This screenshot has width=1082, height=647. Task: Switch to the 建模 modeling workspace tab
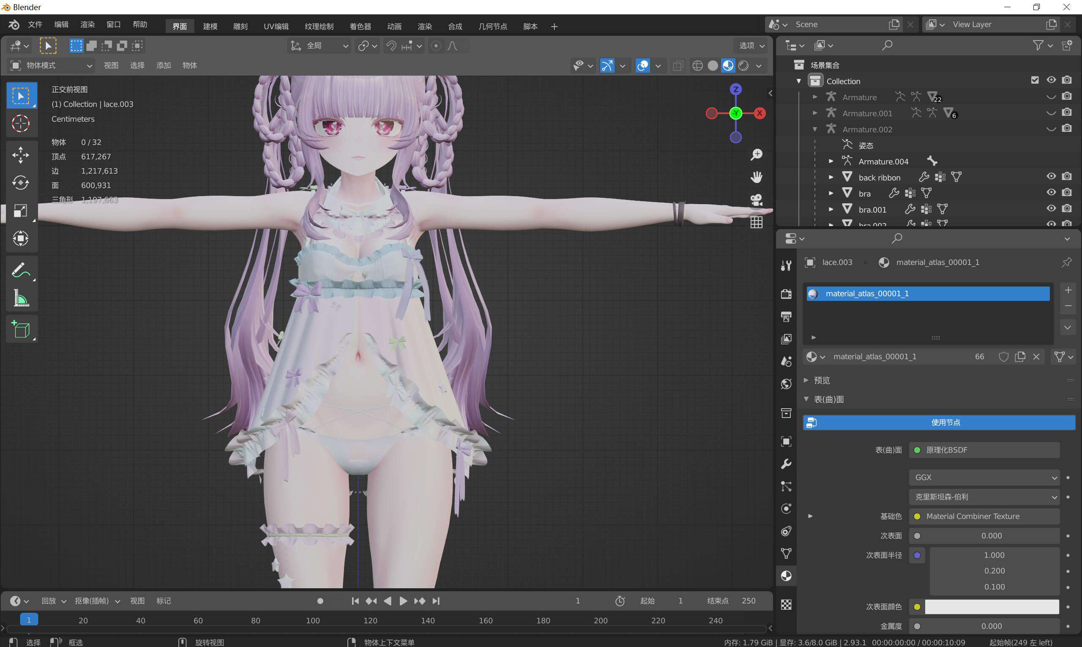click(210, 26)
